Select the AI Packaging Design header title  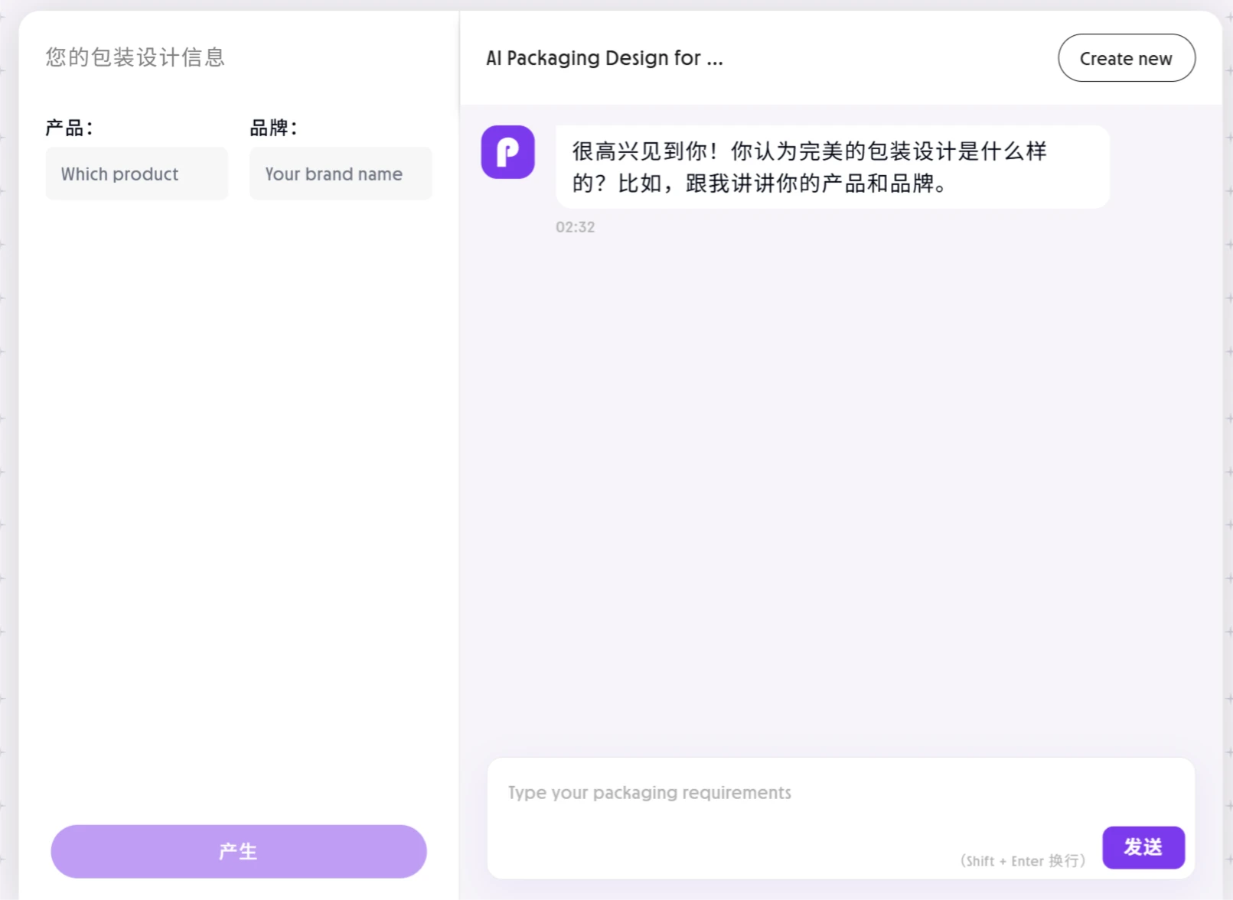pos(605,57)
